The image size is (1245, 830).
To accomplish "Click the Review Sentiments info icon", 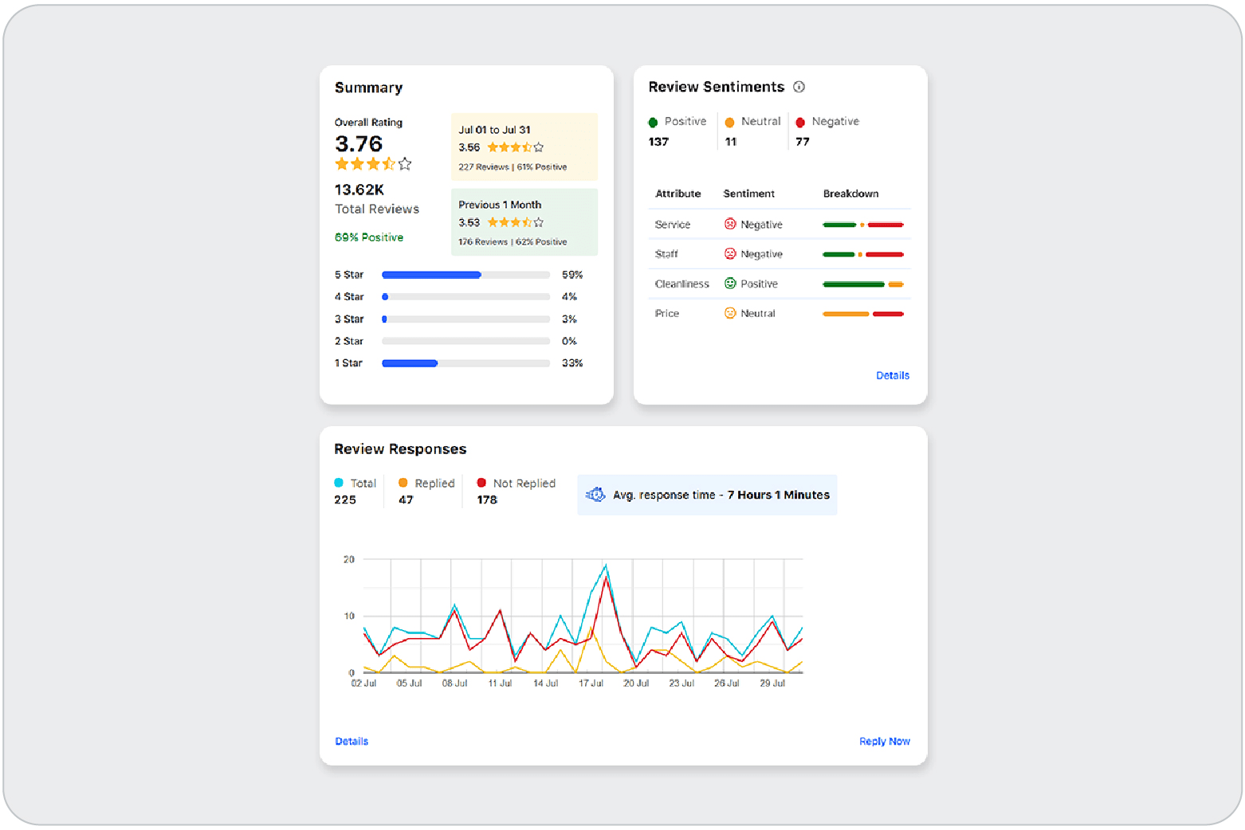I will coord(799,87).
